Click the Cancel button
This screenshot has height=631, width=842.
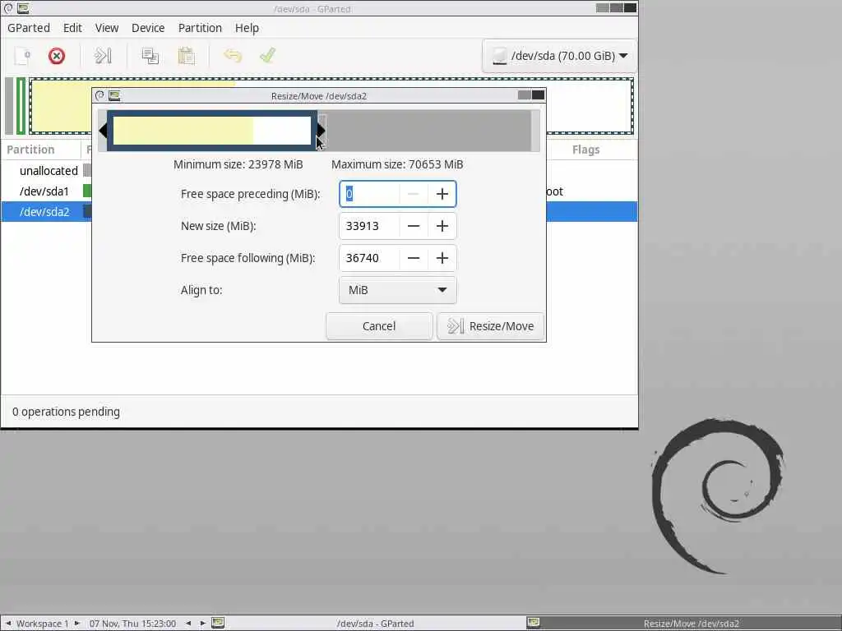tap(379, 326)
